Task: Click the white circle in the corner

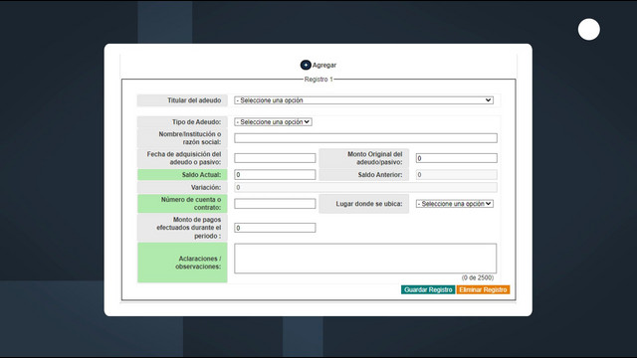Action: [588, 29]
